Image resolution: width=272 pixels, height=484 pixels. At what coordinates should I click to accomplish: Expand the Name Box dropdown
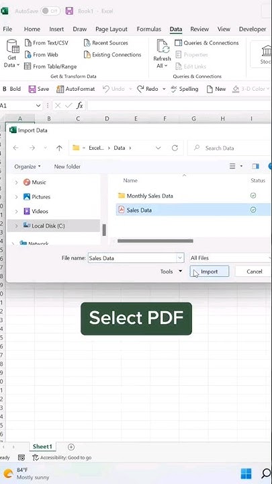pyautogui.click(x=38, y=106)
